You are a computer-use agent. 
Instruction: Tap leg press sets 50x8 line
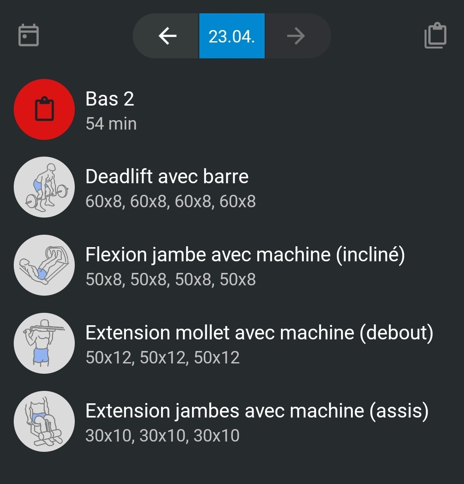click(x=171, y=279)
